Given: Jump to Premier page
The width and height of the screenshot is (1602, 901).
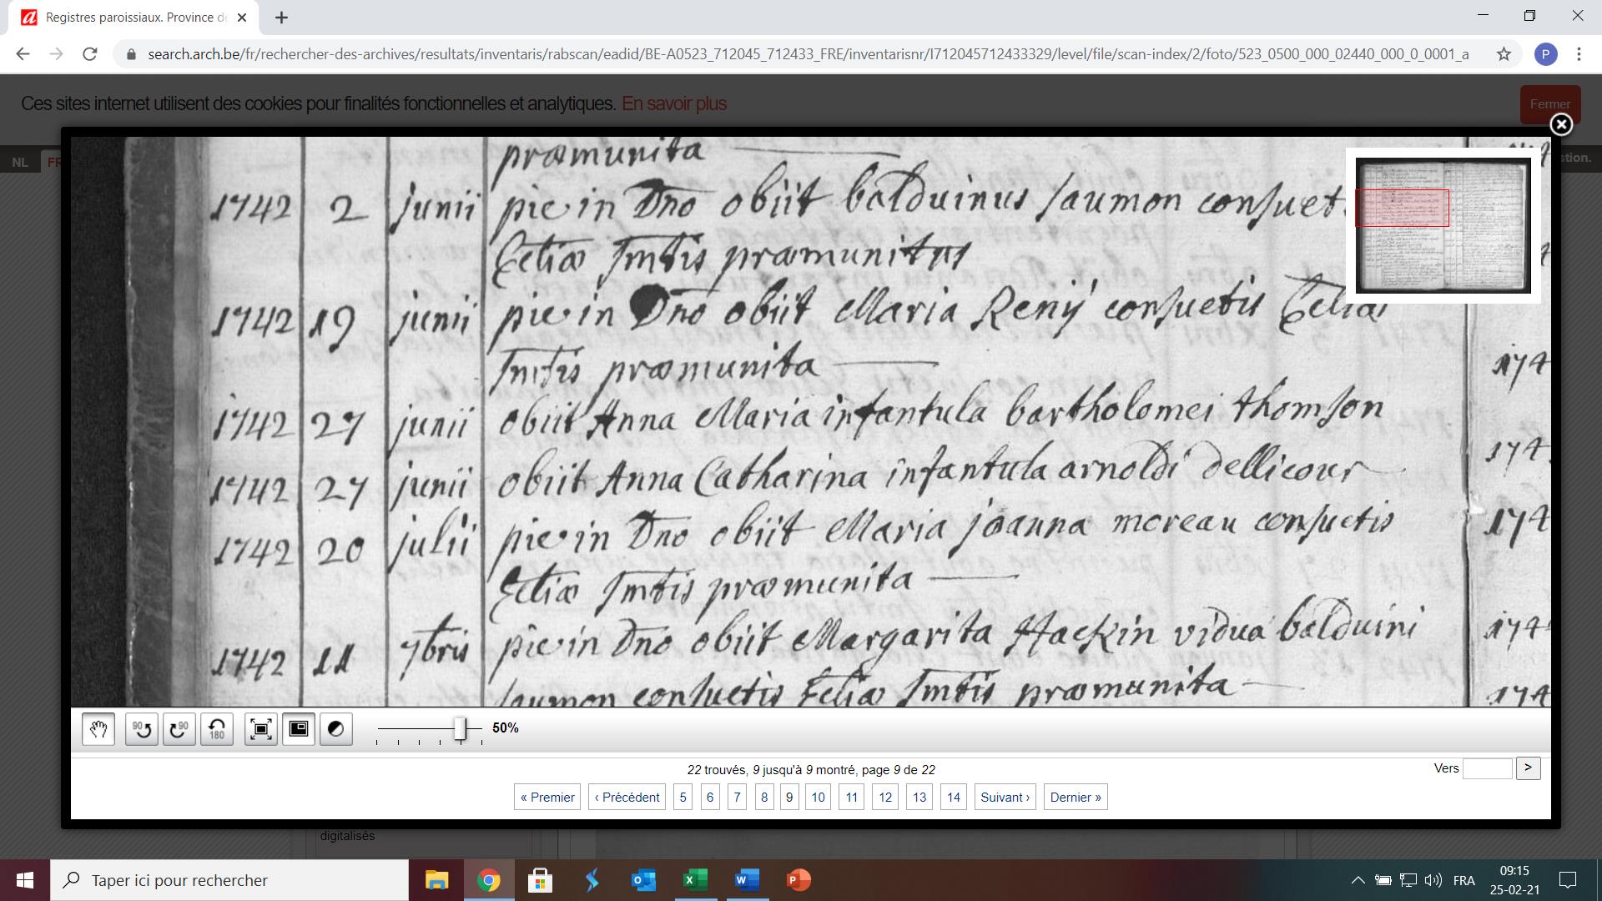Looking at the screenshot, I should pyautogui.click(x=547, y=797).
